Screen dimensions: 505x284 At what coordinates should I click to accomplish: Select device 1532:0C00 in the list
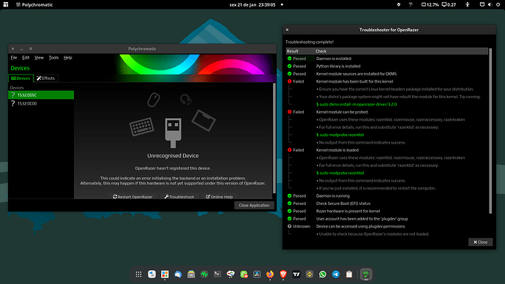(41, 103)
